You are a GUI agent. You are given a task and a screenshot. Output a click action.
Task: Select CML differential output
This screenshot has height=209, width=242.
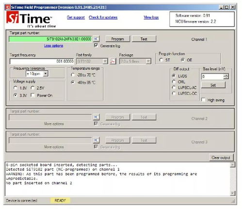pyautogui.click(x=174, y=81)
